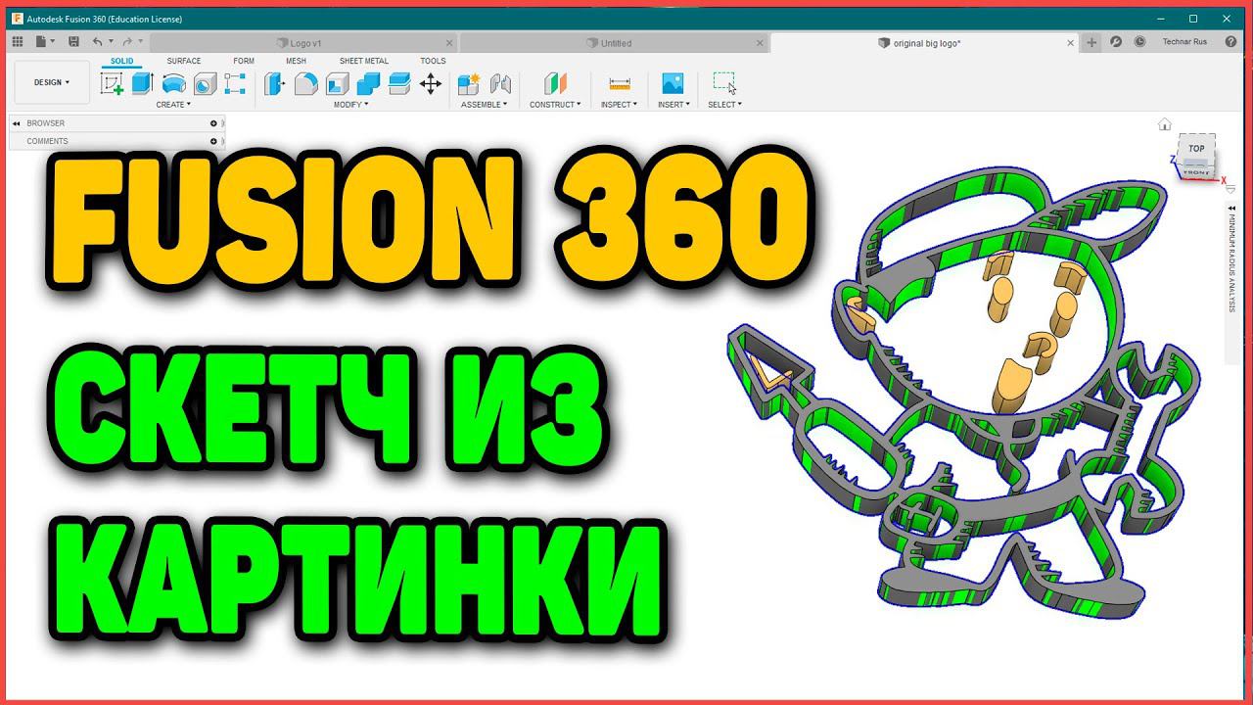Screen dimensions: 1253x705
Task: Switch to the SHEET METAL ribbon tab
Action: [x=364, y=61]
